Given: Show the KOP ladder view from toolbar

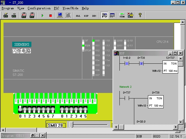Looking at the screenshot, I should coord(86,16).
